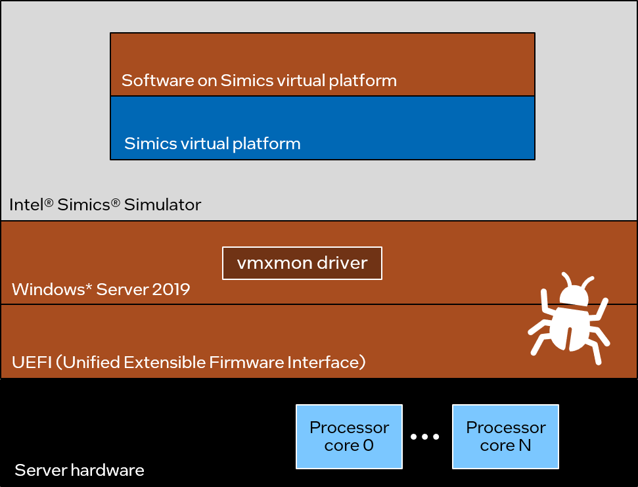Click the Unified Extensible Firmware Interface parenthetical
Image resolution: width=638 pixels, height=487 pixels.
click(x=210, y=362)
